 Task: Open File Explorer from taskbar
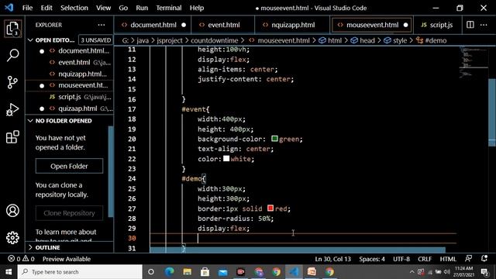click(x=187, y=272)
